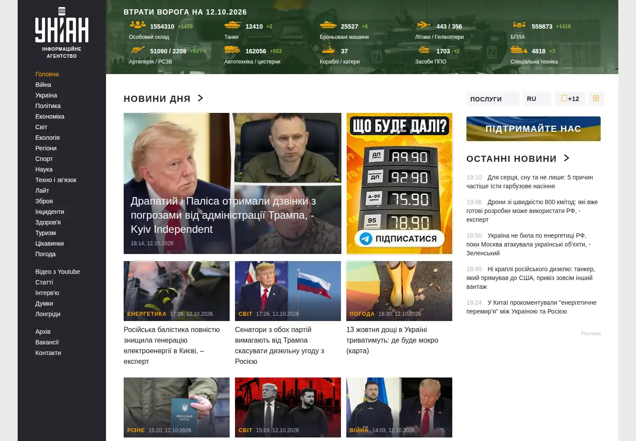Click the air defense systems icon
The image size is (636, 441).
click(x=424, y=50)
